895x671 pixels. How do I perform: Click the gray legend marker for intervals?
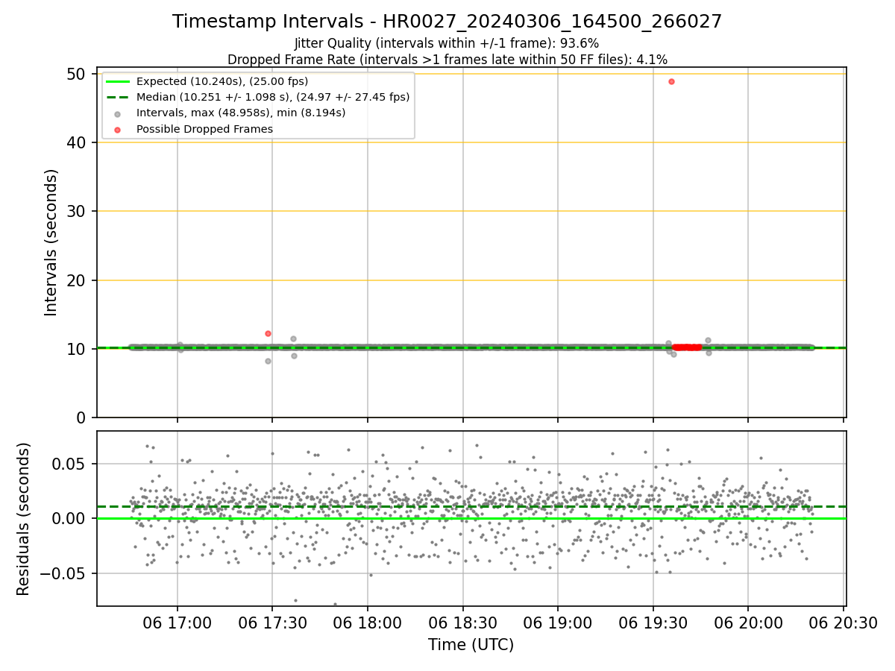tap(118, 113)
